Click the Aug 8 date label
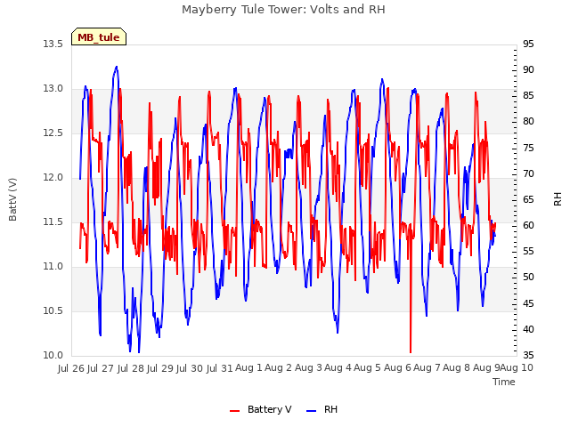The width and height of the screenshot is (570, 427). tap(457, 367)
